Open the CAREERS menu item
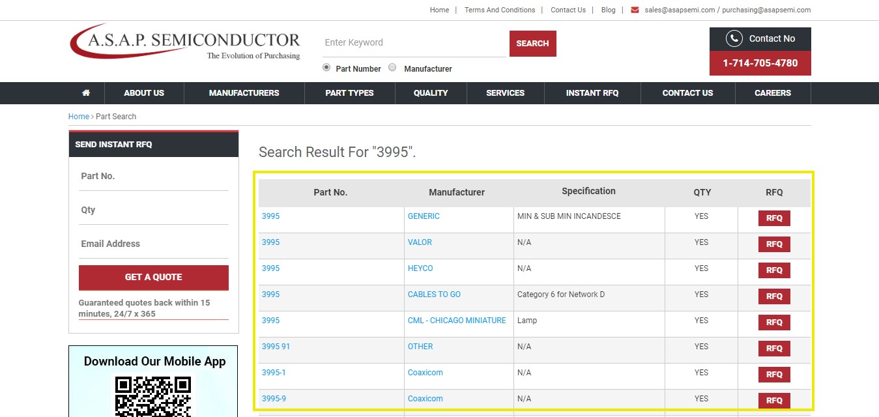This screenshot has height=417, width=879. pos(773,93)
